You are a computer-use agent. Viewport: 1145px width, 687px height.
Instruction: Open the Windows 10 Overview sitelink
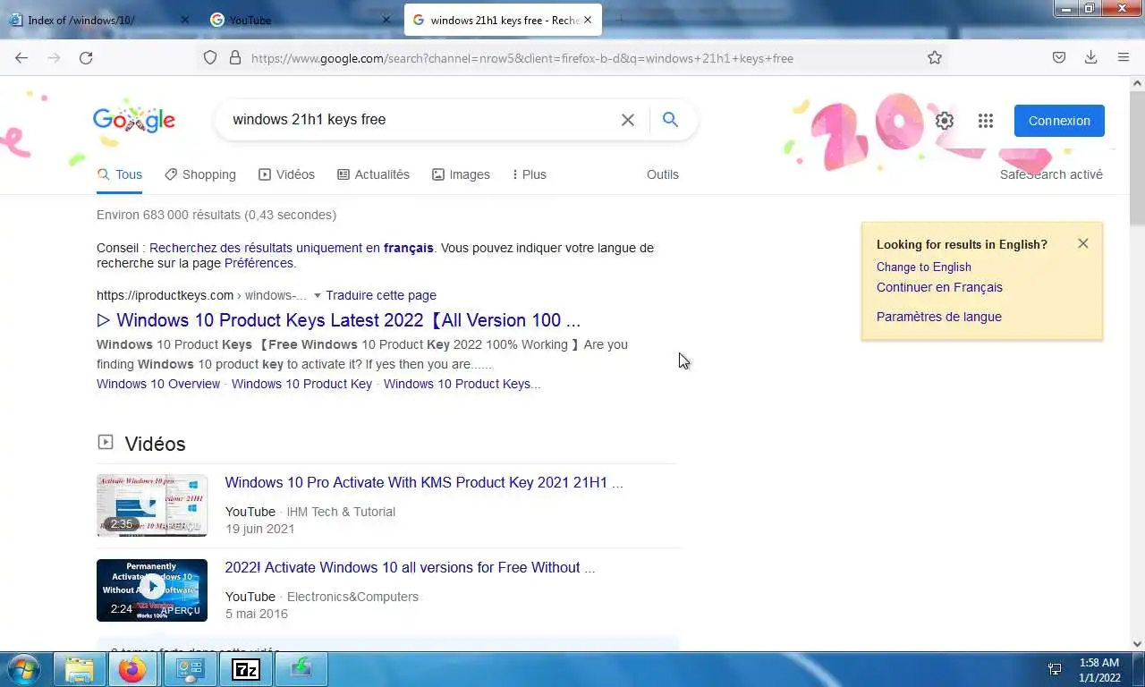[x=158, y=384]
